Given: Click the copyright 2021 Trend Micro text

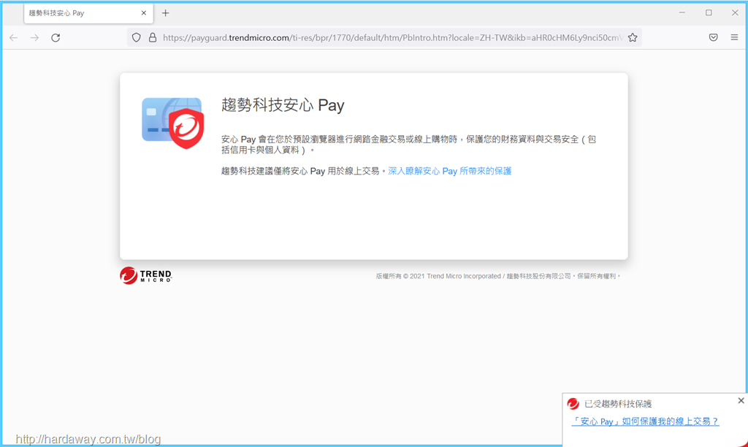Looking at the screenshot, I should [497, 276].
